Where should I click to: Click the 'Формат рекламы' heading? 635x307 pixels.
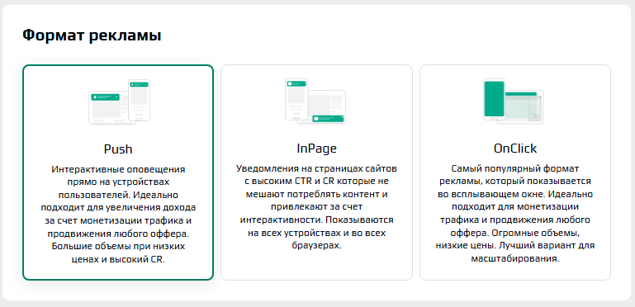92,35
